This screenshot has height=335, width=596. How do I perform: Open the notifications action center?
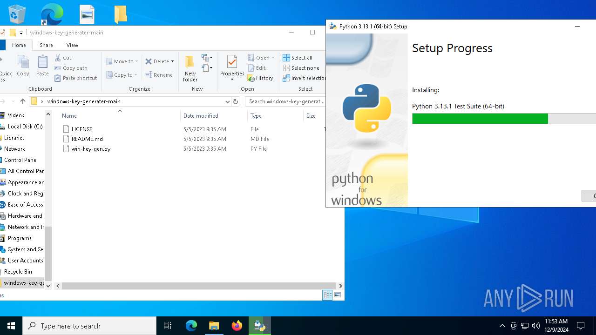(581, 326)
